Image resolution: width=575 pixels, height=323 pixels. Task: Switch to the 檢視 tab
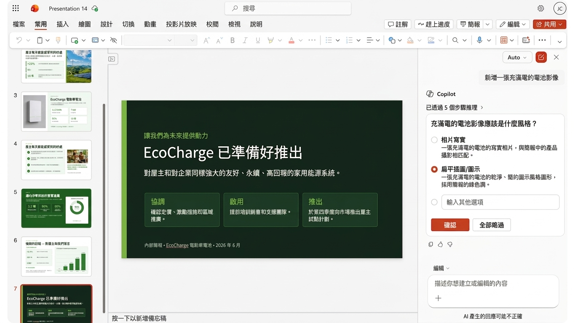point(234,24)
